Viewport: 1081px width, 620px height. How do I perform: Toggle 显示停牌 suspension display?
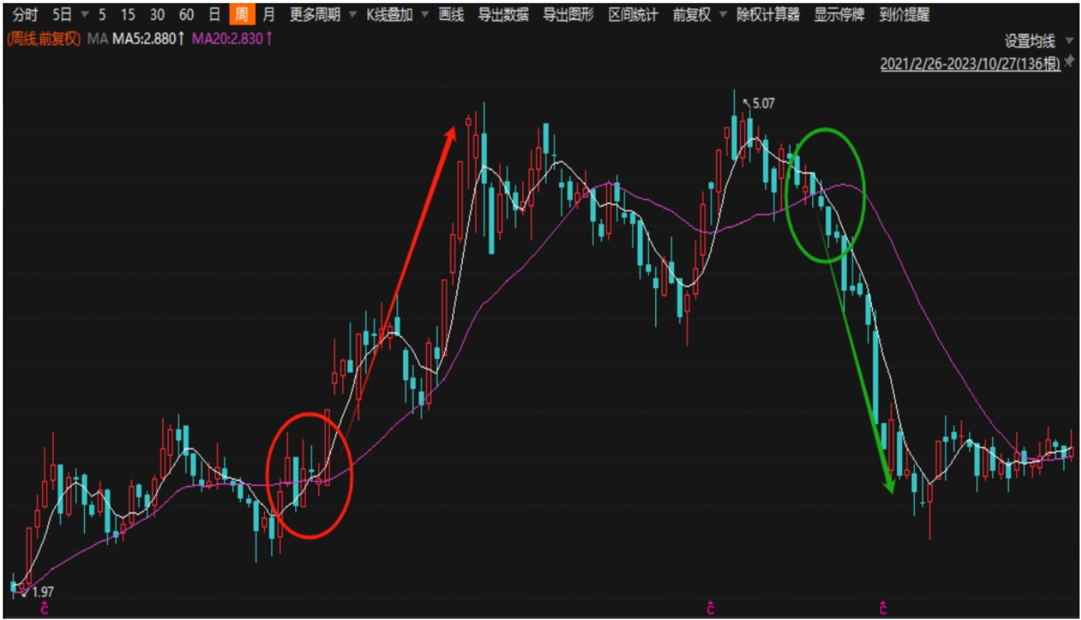pos(839,14)
